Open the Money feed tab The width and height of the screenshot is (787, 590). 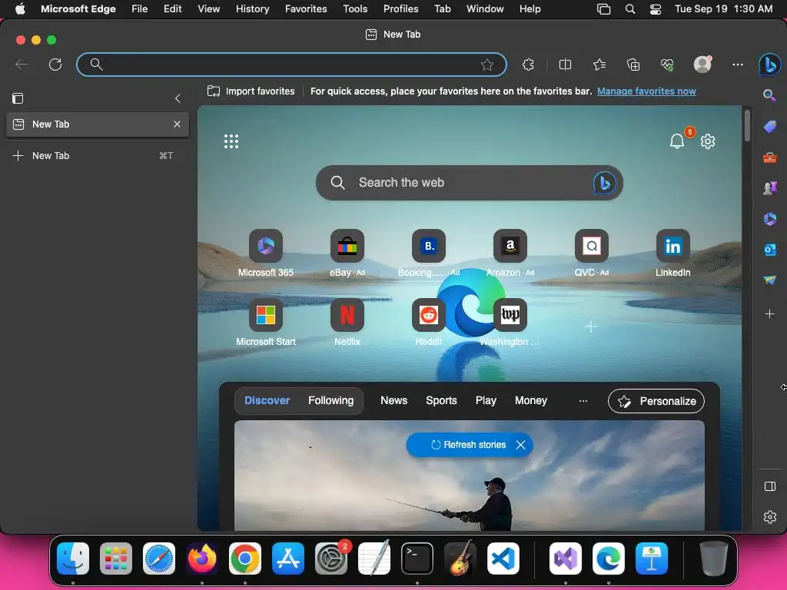530,400
